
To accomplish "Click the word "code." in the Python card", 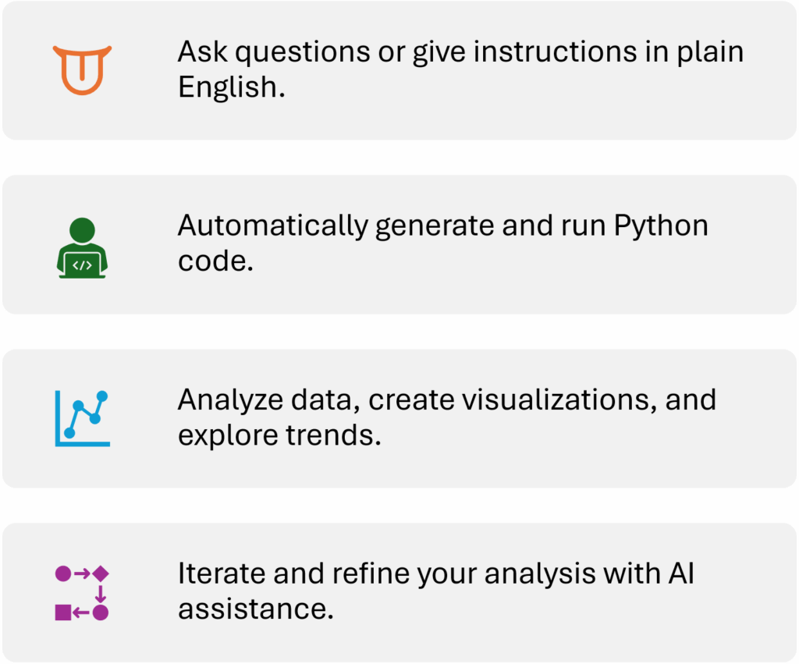I will click(215, 261).
